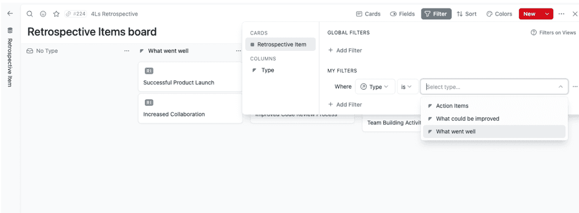Open search with magnifier icon
Image resolution: width=579 pixels, height=213 pixels.
click(x=30, y=14)
